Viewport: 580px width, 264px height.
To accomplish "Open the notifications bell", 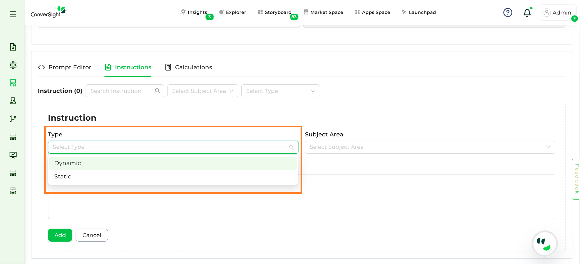I will coord(527,13).
